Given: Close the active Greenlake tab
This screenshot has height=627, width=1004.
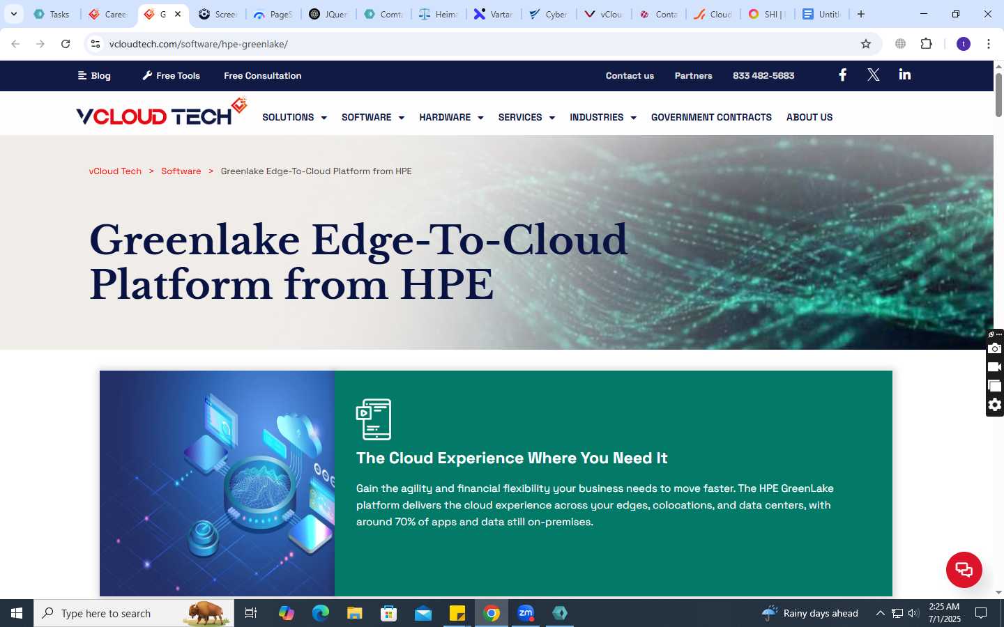Looking at the screenshot, I should [x=178, y=14].
